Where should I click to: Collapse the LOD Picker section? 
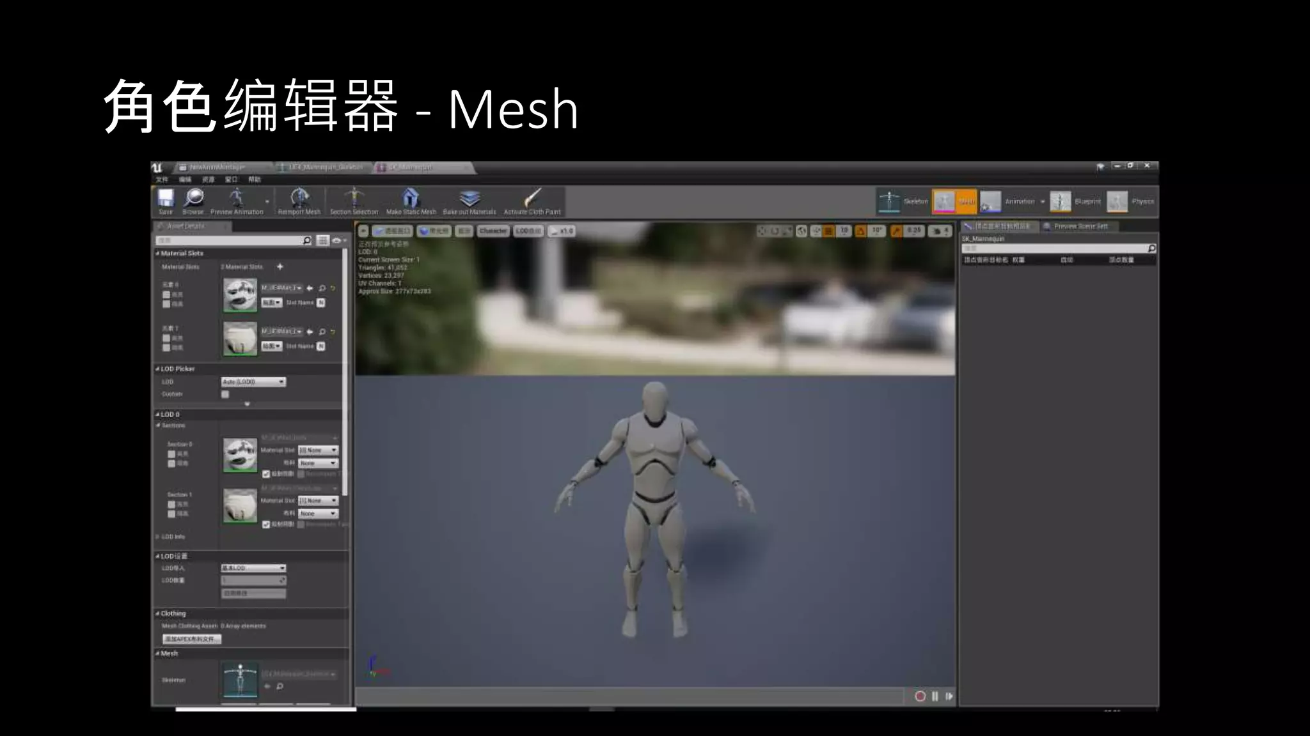pyautogui.click(x=157, y=369)
